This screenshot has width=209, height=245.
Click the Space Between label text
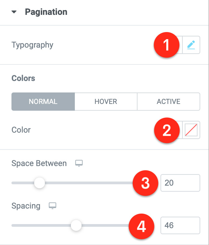click(39, 163)
